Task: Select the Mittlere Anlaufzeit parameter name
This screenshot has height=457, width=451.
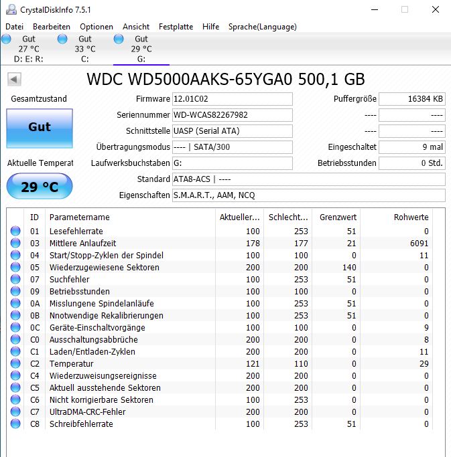Action: pyautogui.click(x=82, y=243)
